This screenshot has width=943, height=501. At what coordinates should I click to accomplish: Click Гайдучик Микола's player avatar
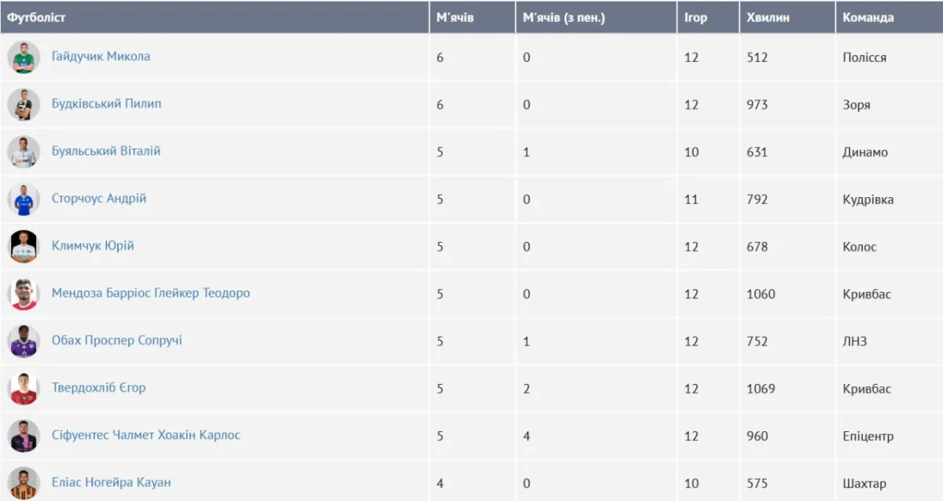(x=24, y=57)
